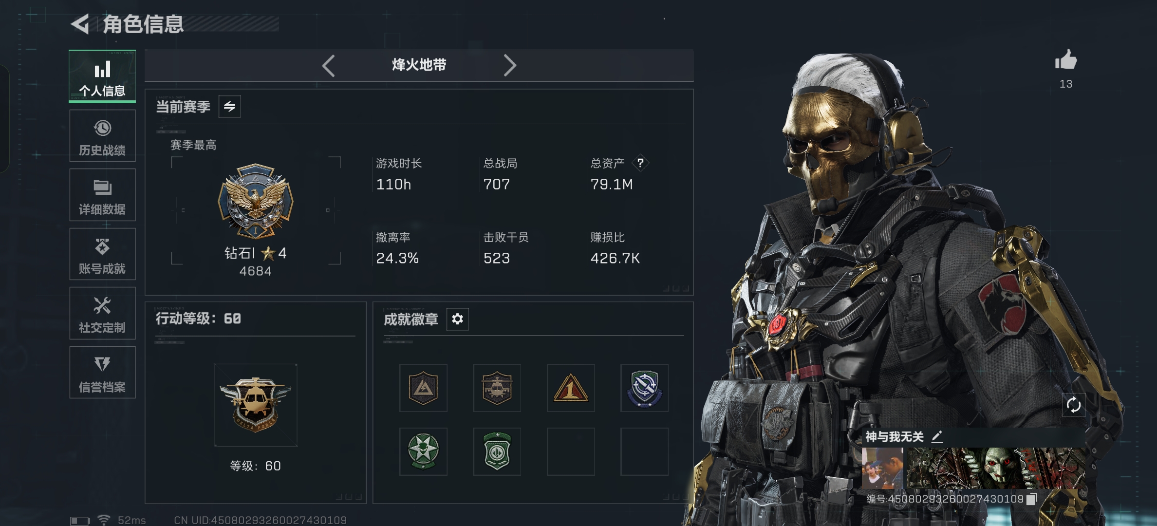
Task: Like the profile with the thumbs-up icon
Action: pyautogui.click(x=1065, y=60)
